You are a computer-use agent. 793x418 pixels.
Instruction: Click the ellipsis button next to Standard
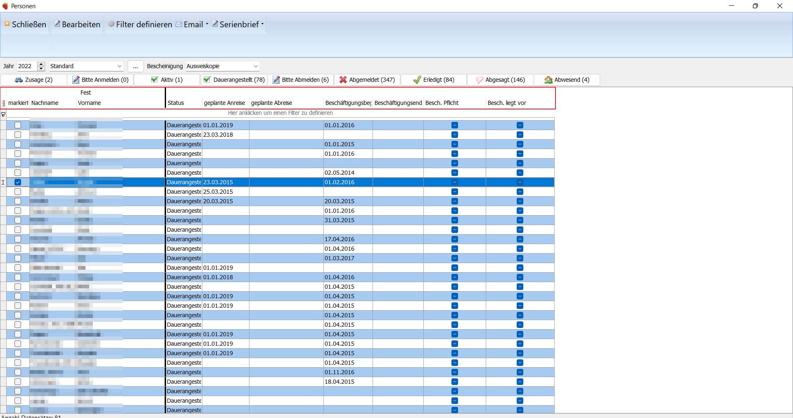(135, 66)
